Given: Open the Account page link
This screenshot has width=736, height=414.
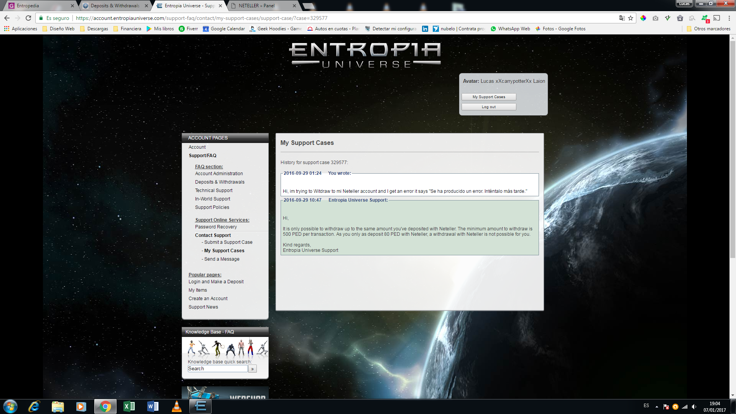Looking at the screenshot, I should pyautogui.click(x=197, y=147).
